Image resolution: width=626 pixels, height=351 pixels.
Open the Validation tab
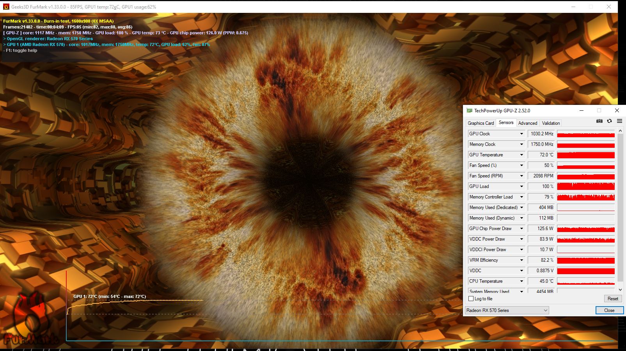point(551,123)
